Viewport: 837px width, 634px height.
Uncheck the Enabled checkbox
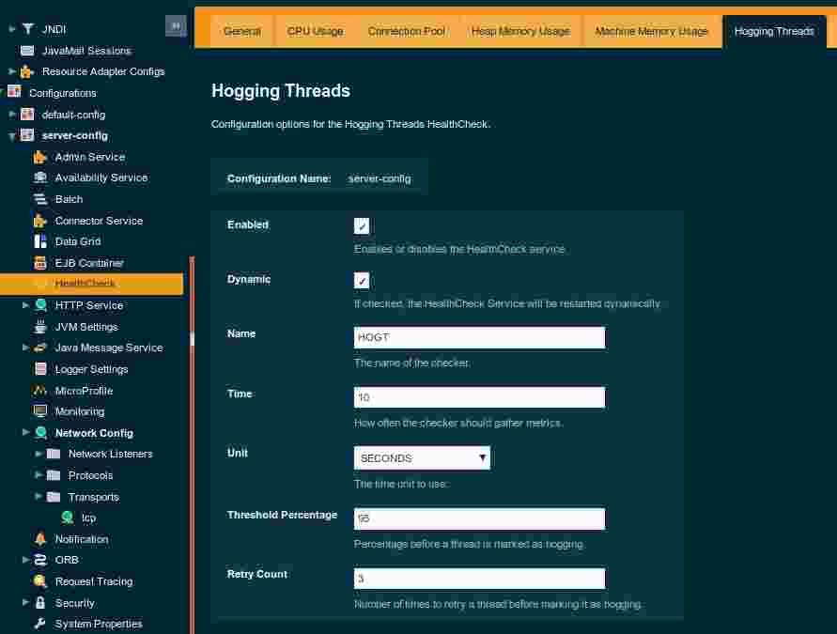[x=362, y=226]
